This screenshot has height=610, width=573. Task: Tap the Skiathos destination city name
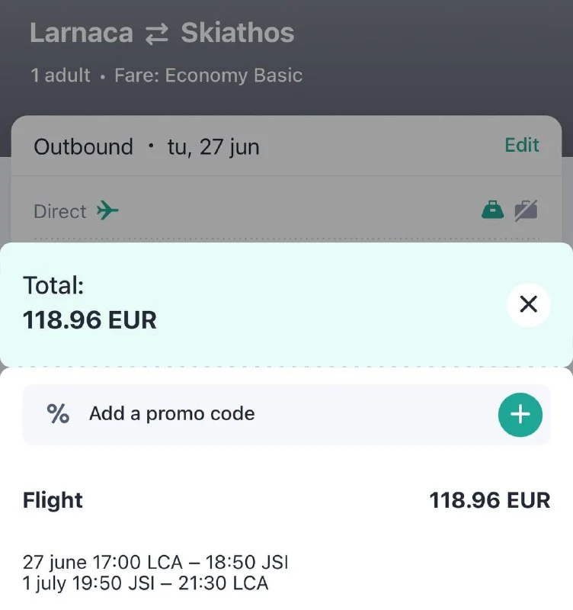tap(237, 34)
